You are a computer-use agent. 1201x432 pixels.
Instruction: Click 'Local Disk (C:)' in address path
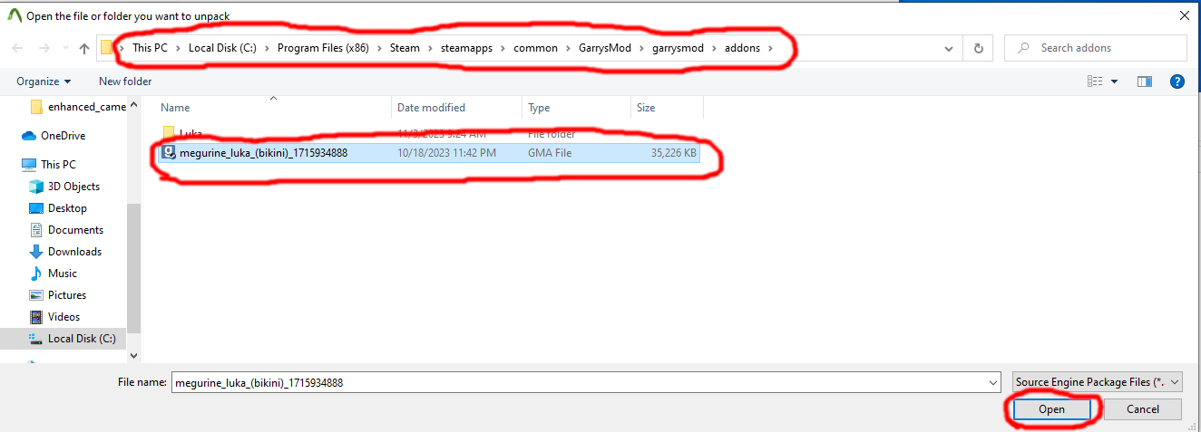click(222, 48)
